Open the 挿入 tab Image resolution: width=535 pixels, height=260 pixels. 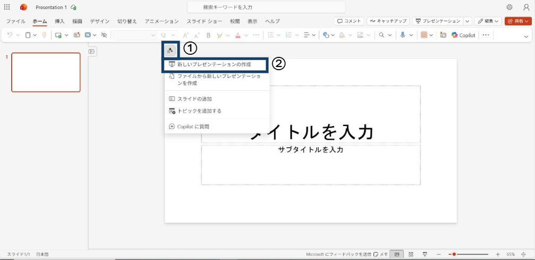click(x=60, y=21)
